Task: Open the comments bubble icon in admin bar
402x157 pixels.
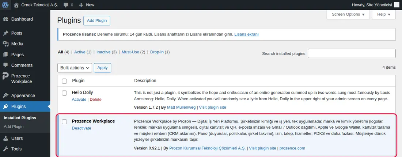Action: tap(66, 5)
